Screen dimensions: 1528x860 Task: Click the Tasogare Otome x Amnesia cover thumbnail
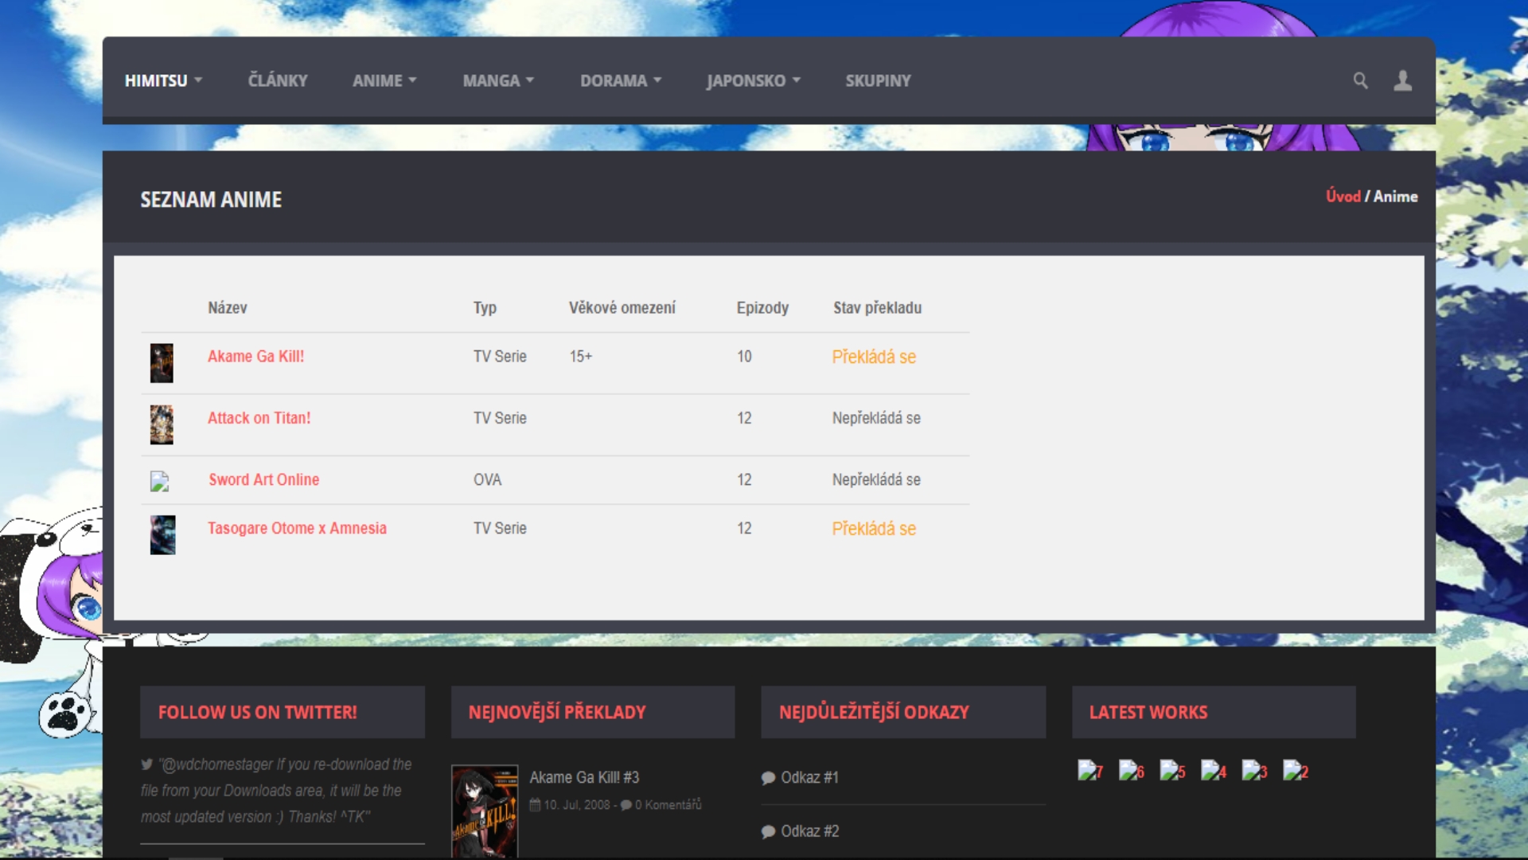pos(162,534)
